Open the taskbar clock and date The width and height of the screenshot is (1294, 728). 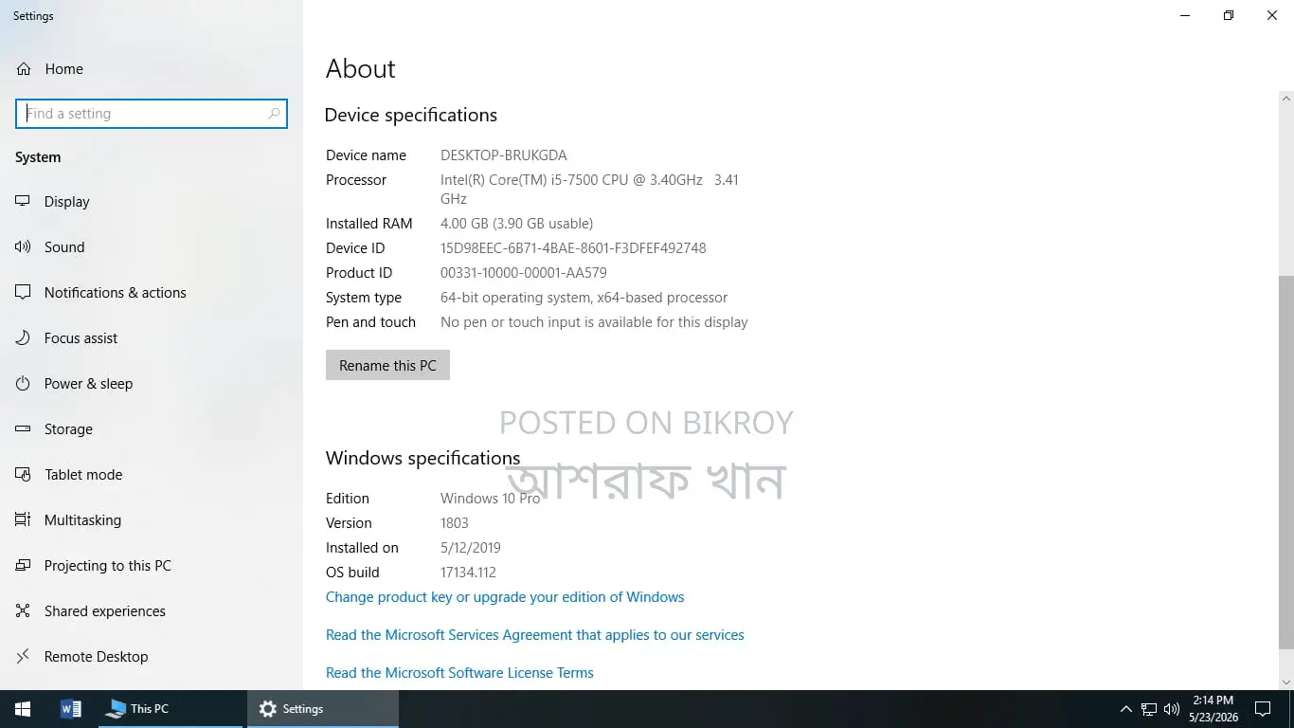(1213, 709)
